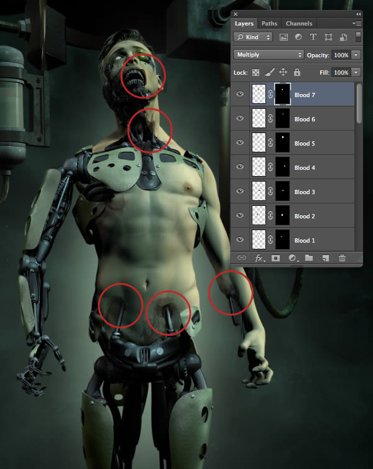The image size is (373, 469).
Task: Collapse the panel with double arrows
Action: coord(358,14)
